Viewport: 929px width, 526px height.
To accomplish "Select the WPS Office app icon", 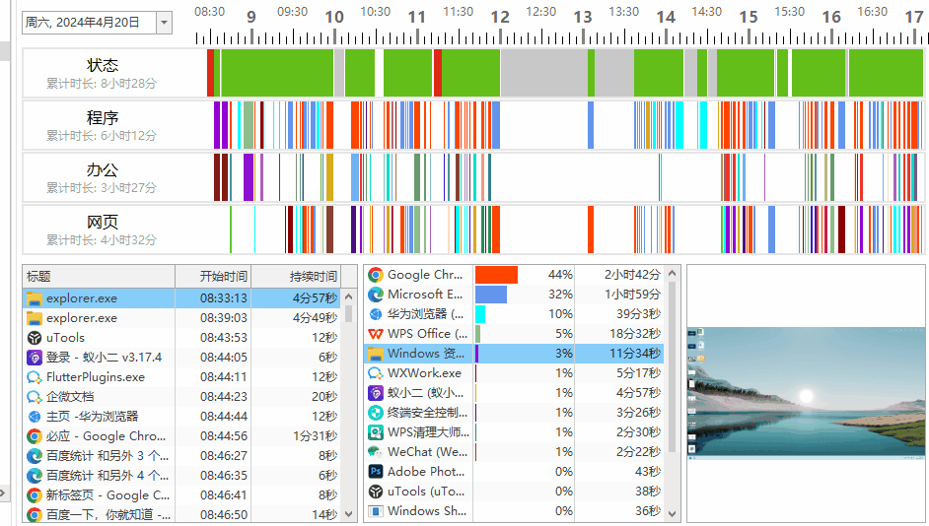I will (376, 334).
